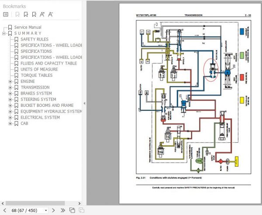Click the Bookmarks panel title
This screenshot has width=262, height=215.
coord(14,7)
